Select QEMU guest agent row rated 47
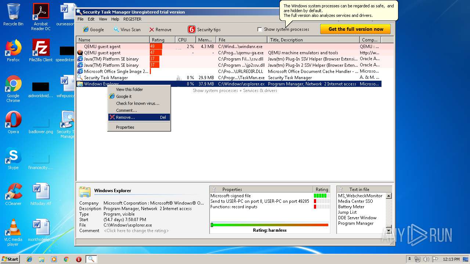This screenshot has height=264, width=470. coord(229,53)
